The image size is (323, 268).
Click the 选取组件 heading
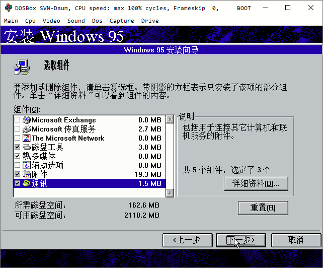click(56, 65)
